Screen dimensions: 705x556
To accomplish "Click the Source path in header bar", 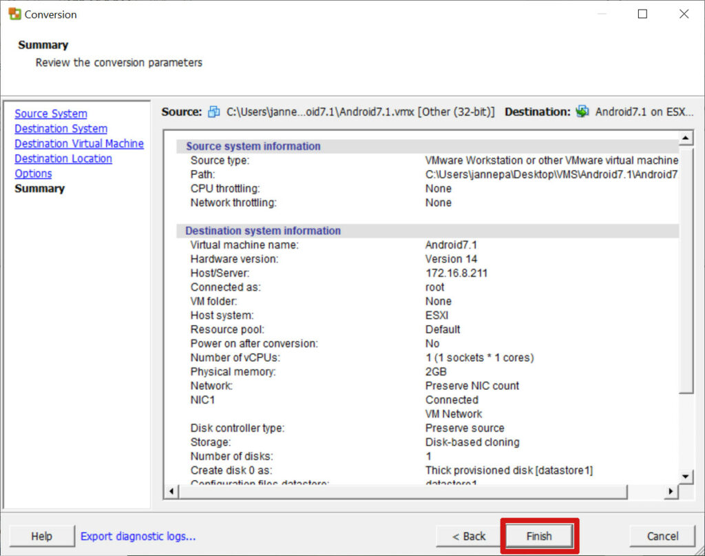I will click(x=361, y=112).
